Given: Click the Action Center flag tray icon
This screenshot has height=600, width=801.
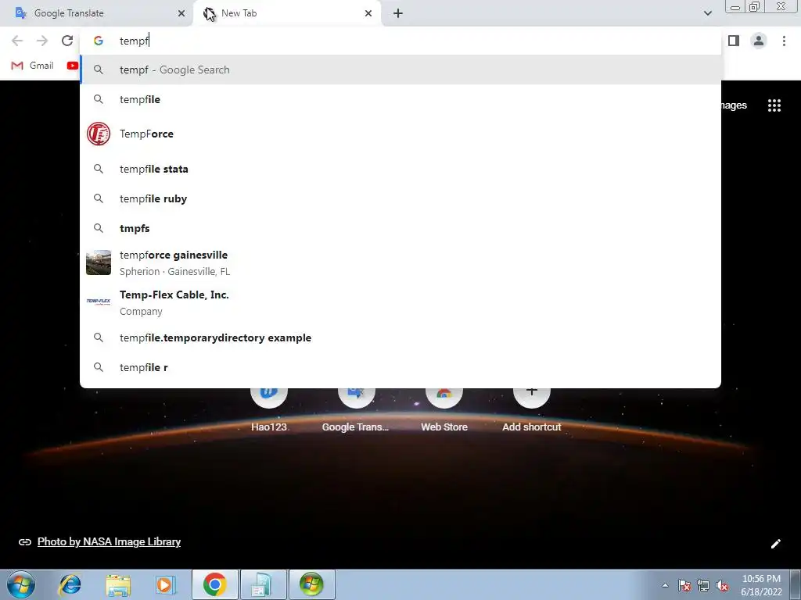Looking at the screenshot, I should point(684,585).
